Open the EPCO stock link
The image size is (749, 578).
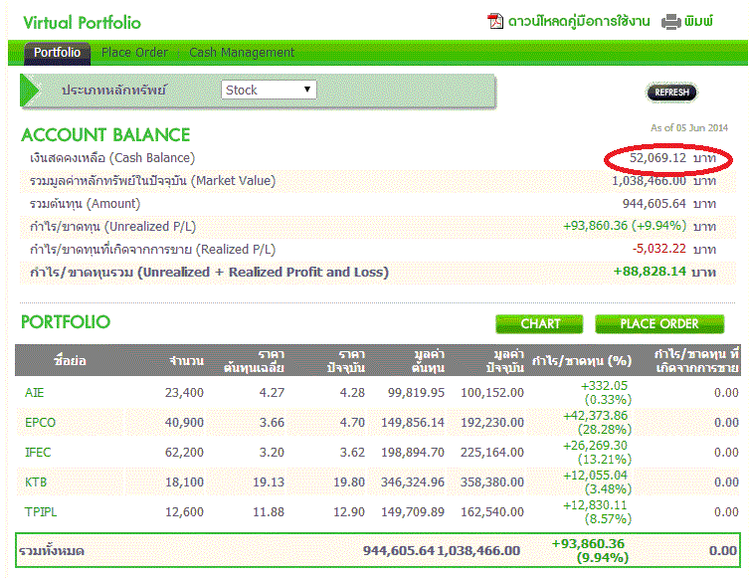[40, 423]
